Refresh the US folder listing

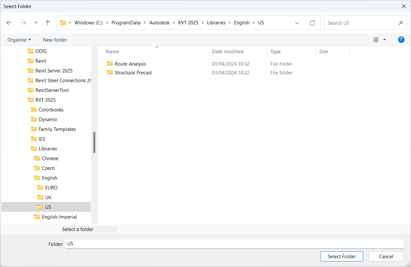tap(312, 23)
